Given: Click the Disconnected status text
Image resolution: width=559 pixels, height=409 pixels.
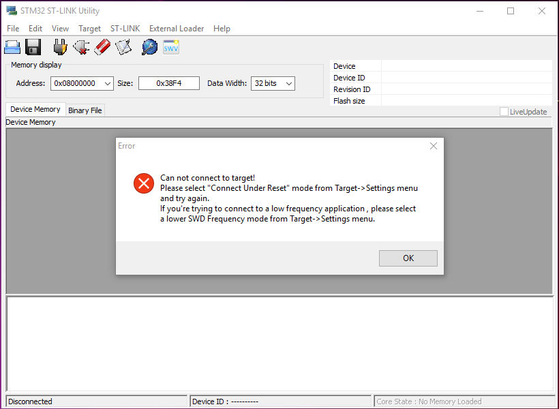Looking at the screenshot, I should [30, 402].
